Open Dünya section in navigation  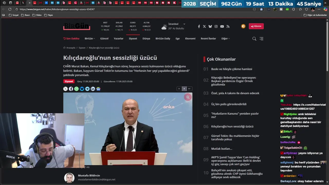(146, 39)
